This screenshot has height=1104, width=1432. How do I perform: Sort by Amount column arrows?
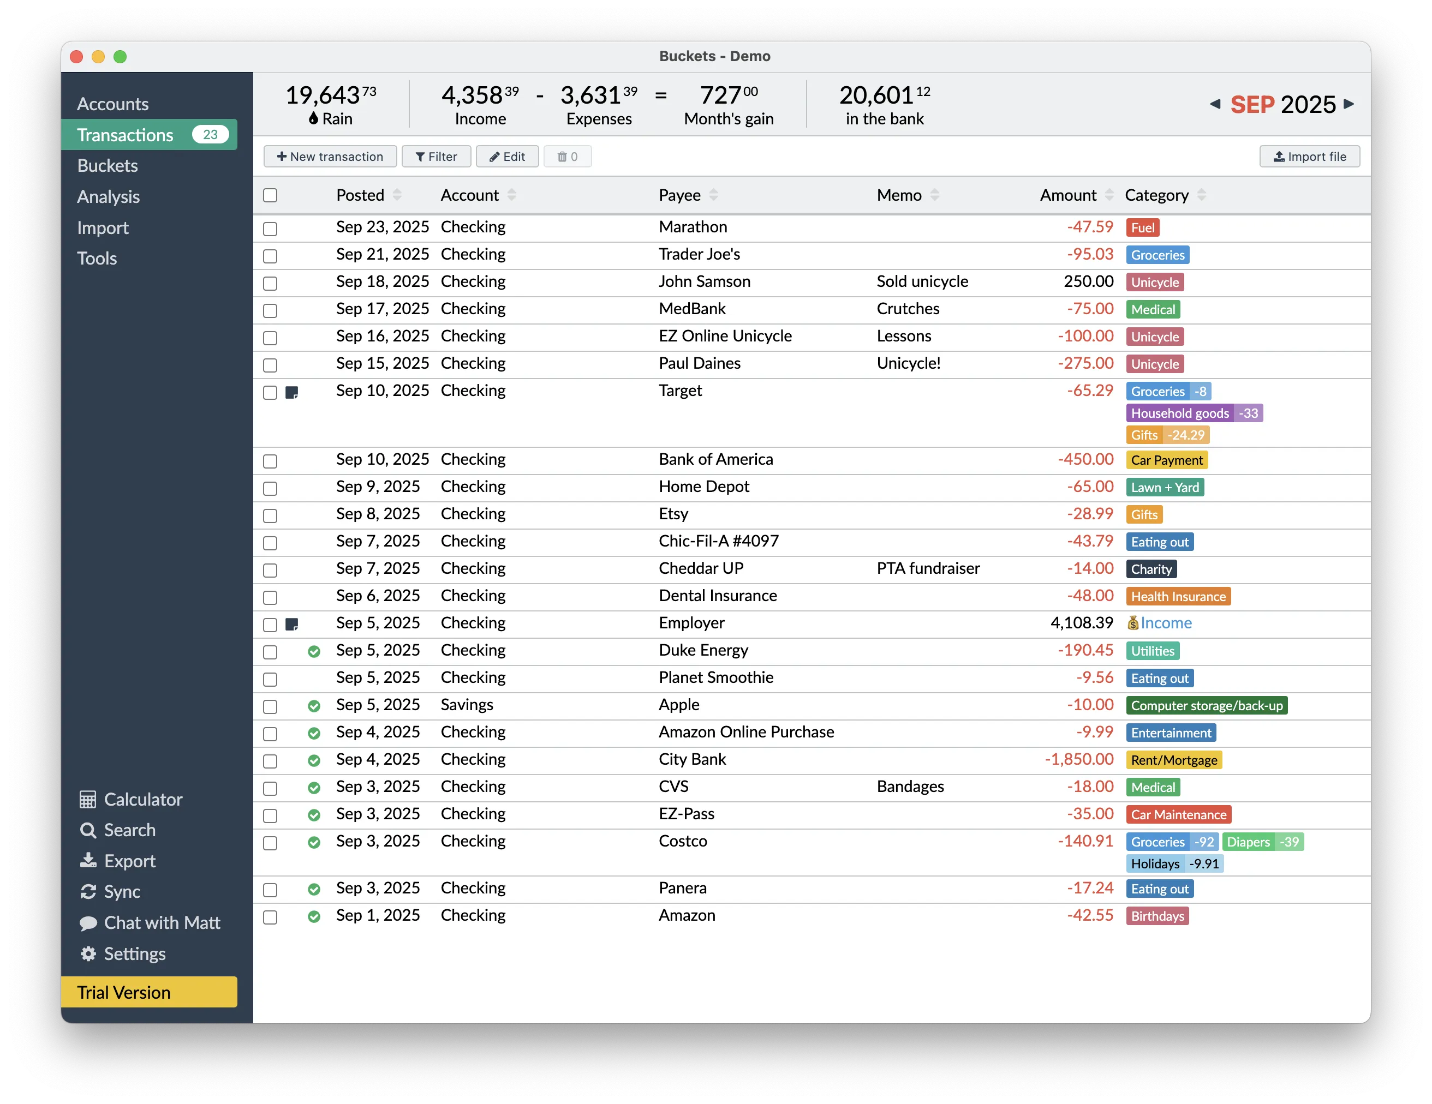point(1109,195)
